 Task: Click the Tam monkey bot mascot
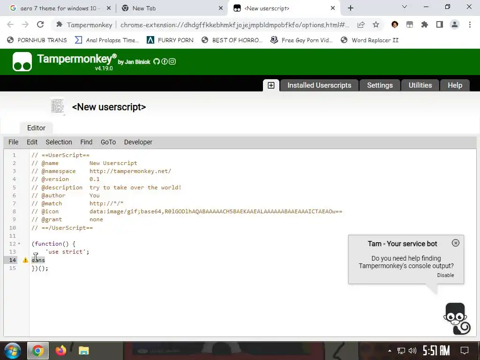pos(457,319)
